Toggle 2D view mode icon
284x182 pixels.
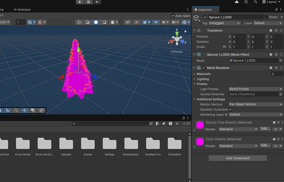coord(128,22)
